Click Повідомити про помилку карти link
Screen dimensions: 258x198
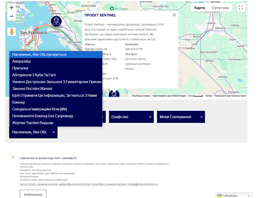pos(230,96)
